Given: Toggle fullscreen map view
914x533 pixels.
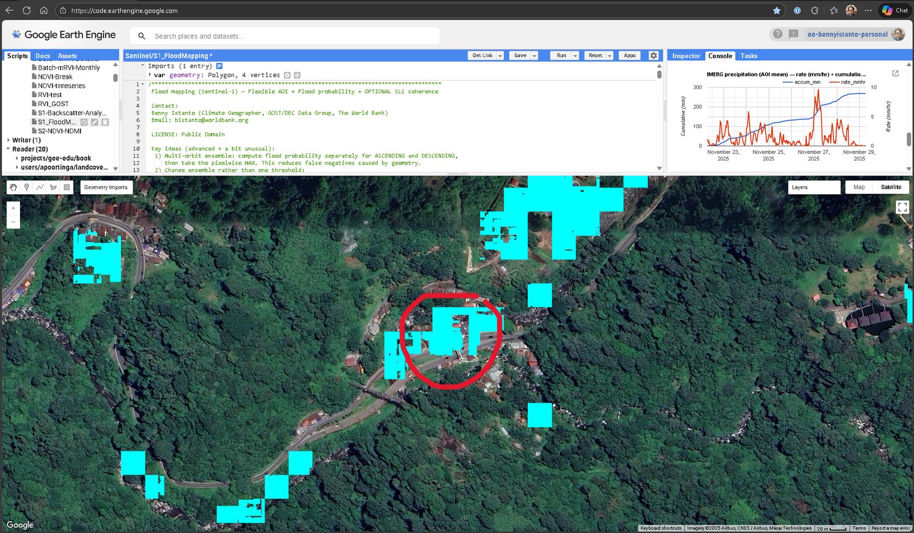Looking at the screenshot, I should (902, 207).
